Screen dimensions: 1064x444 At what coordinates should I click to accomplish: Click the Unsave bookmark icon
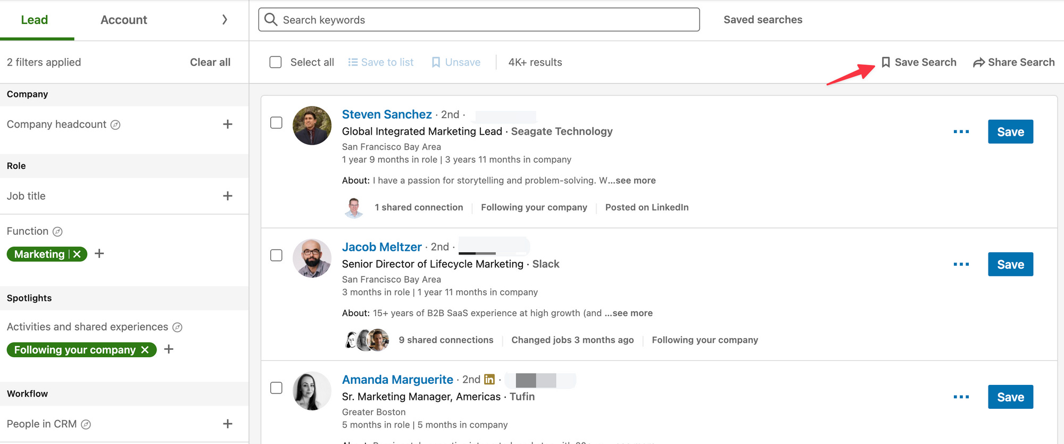[436, 62]
